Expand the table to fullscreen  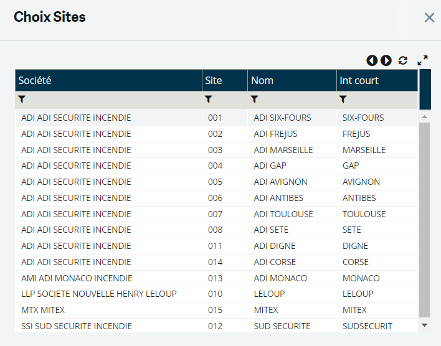[x=423, y=60]
